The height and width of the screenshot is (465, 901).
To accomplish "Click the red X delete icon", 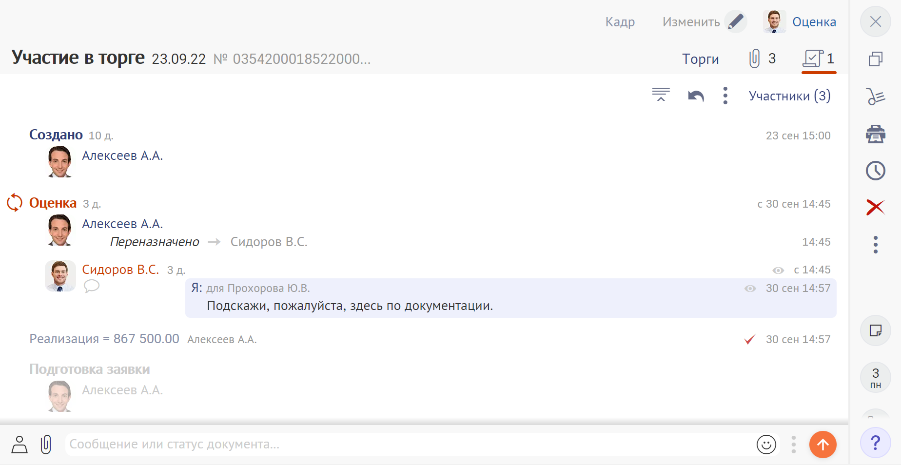I will [x=875, y=207].
